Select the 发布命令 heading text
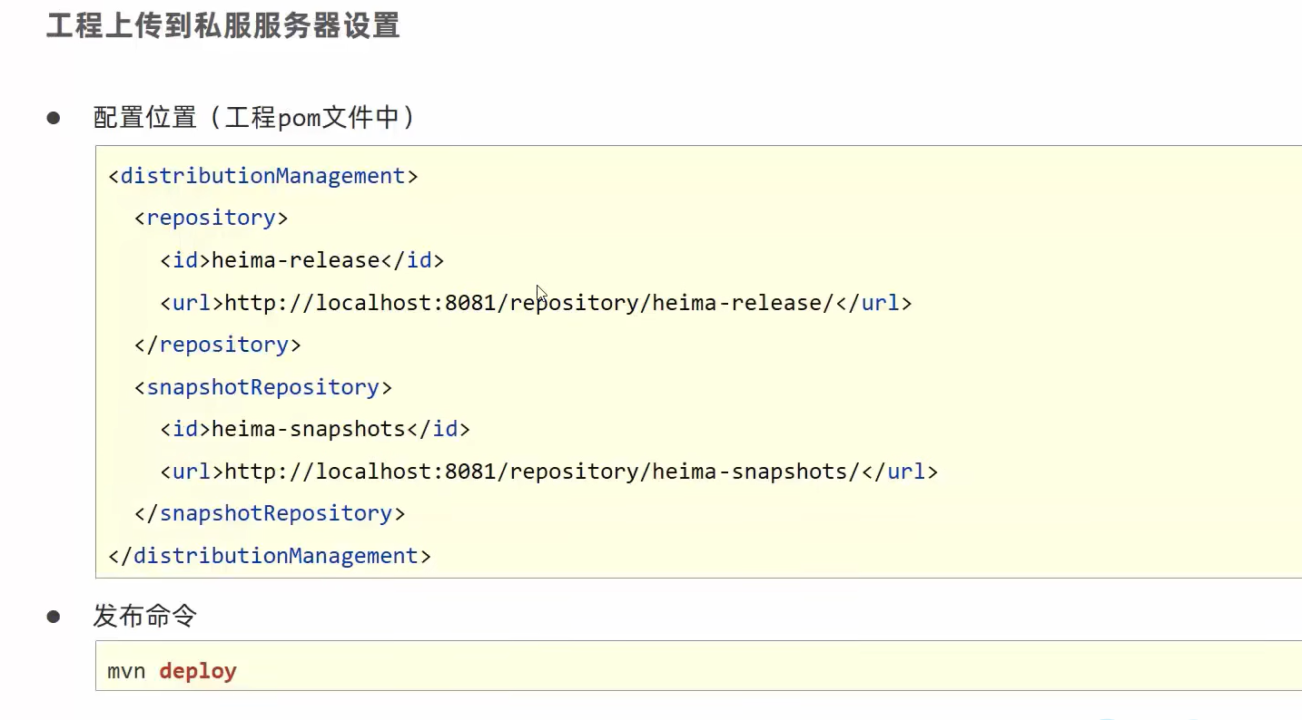Image resolution: width=1302 pixels, height=720 pixels. [x=145, y=617]
